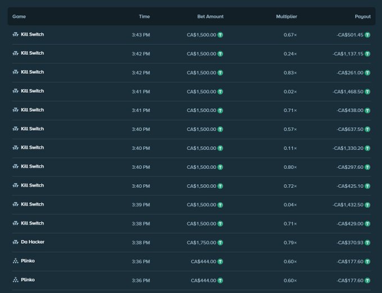Click Tether coin icon next to -CA$297.60
The width and height of the screenshot is (382, 293).
tap(367, 167)
